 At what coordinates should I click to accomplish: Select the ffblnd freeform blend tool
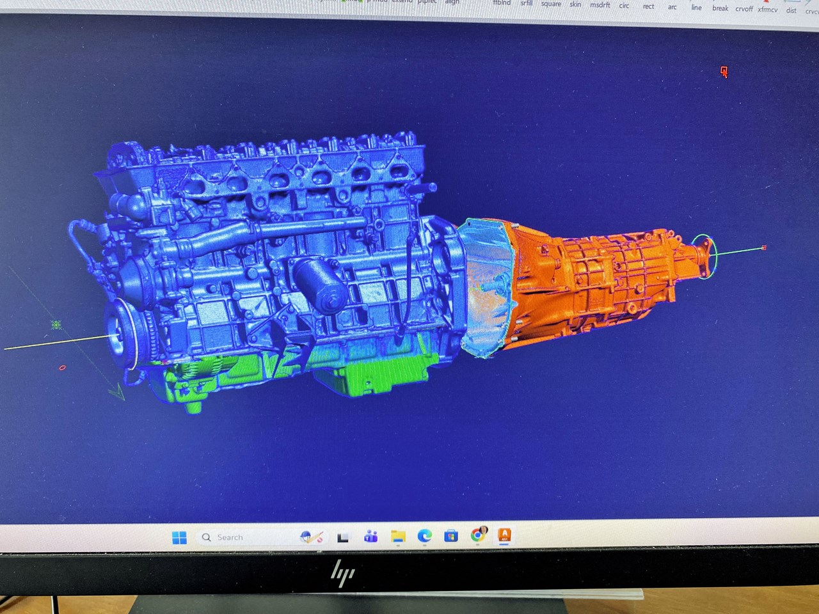point(502,3)
